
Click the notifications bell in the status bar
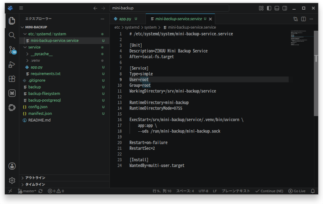(313, 191)
